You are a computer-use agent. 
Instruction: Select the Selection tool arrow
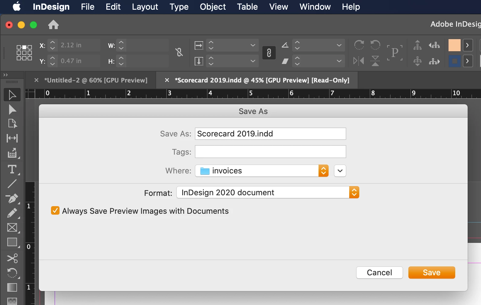[x=12, y=95]
